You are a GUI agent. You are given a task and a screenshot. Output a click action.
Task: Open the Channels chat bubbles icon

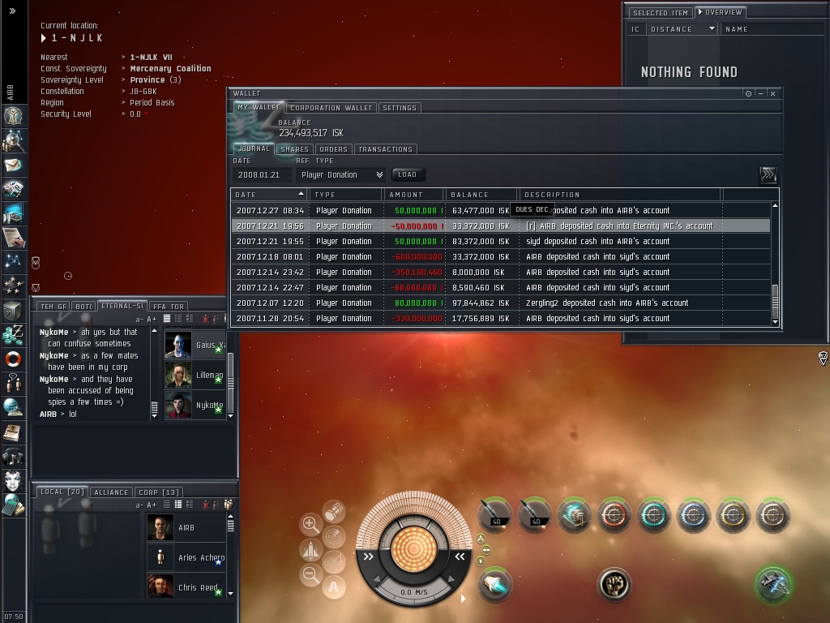click(x=13, y=383)
